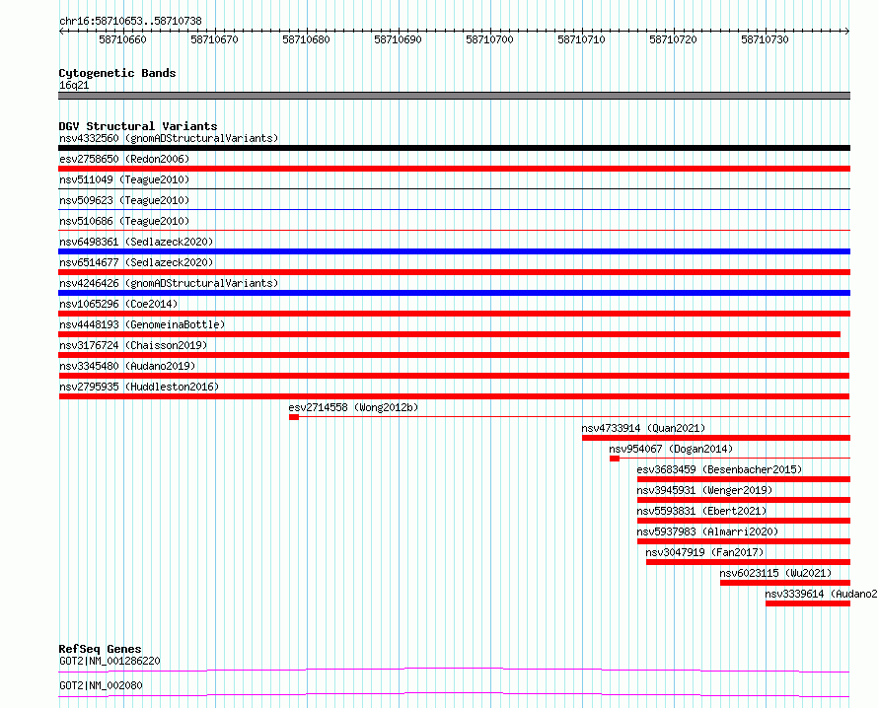The width and height of the screenshot is (878, 708).
Task: Click the nsv5593831 (Ebert2021) label
Action: click(701, 511)
